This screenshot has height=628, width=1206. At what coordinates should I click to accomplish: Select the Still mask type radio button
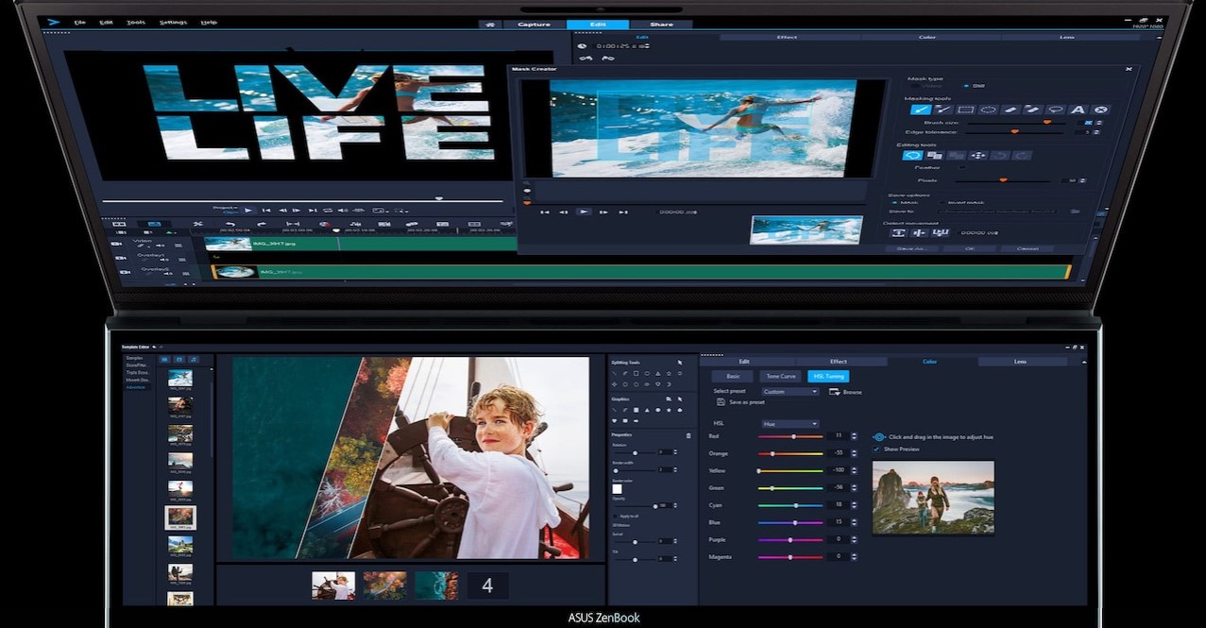coord(965,86)
